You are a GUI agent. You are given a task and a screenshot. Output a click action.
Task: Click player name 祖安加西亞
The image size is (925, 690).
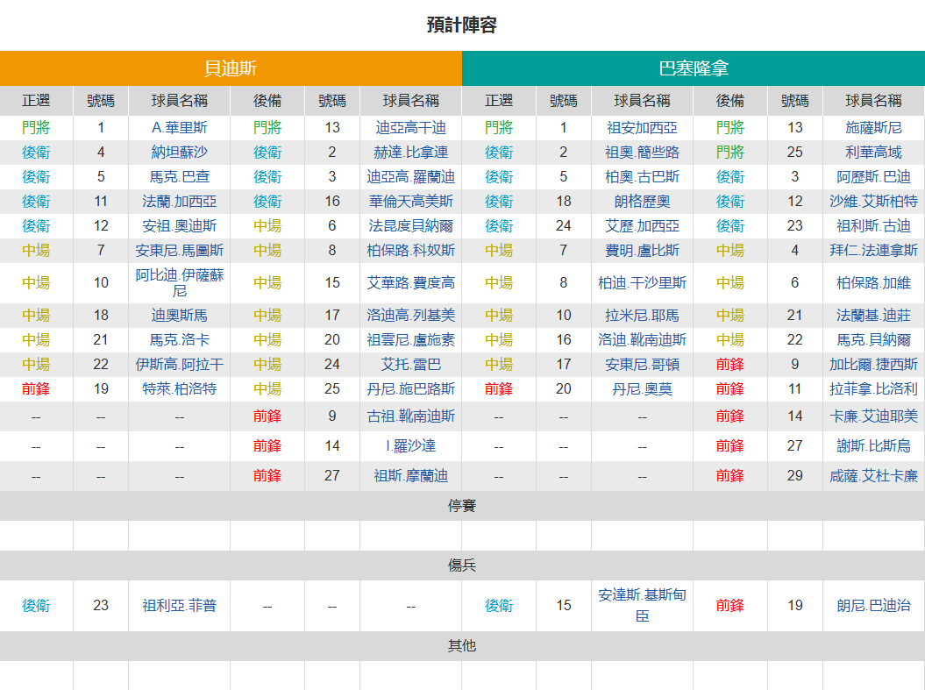tap(642, 128)
